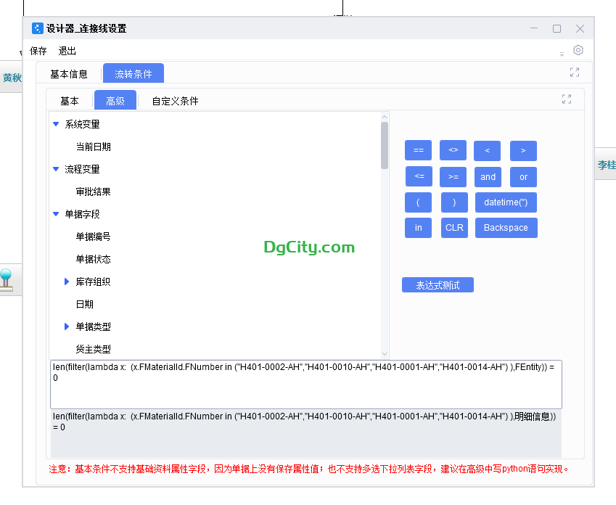Click inside the expression input area
This screenshot has height=505, width=616.
[x=305, y=385]
